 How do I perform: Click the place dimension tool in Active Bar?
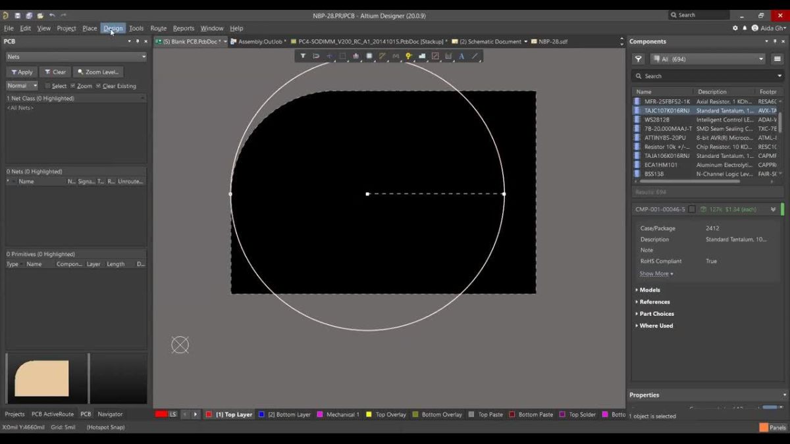pos(448,56)
